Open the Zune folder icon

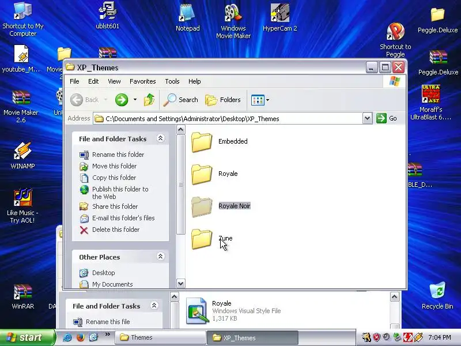point(202,239)
